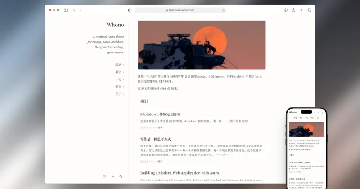Click the forward navigation arrow
The width and height of the screenshot is (360, 189).
click(x=80, y=10)
